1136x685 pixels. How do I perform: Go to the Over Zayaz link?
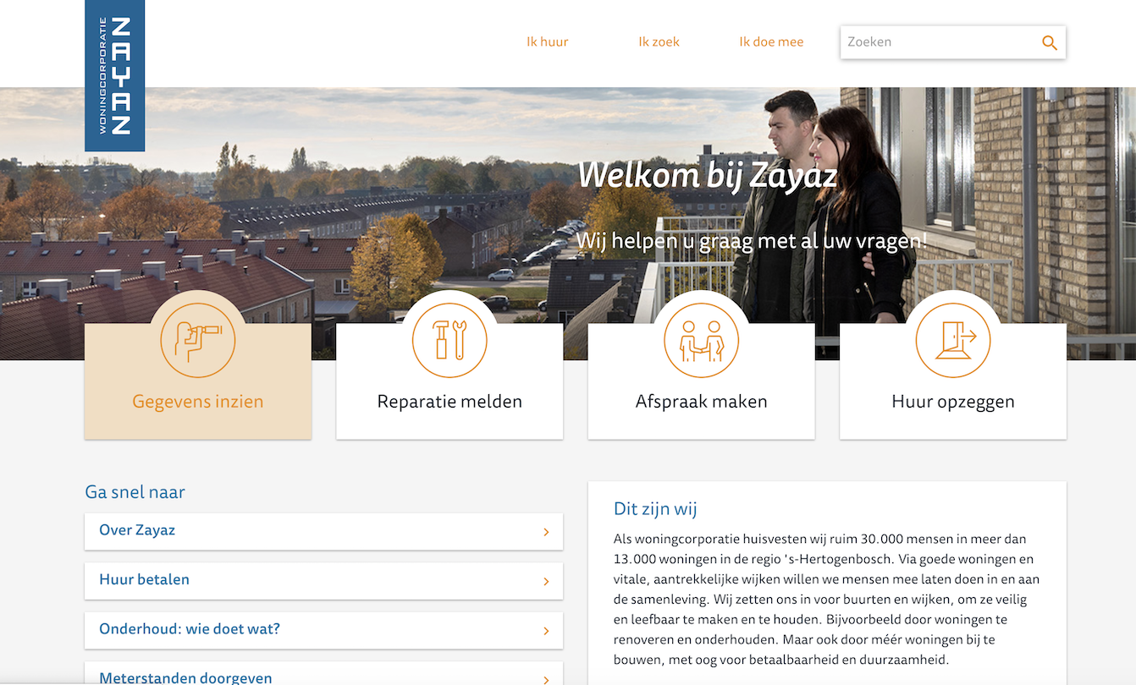[323, 531]
